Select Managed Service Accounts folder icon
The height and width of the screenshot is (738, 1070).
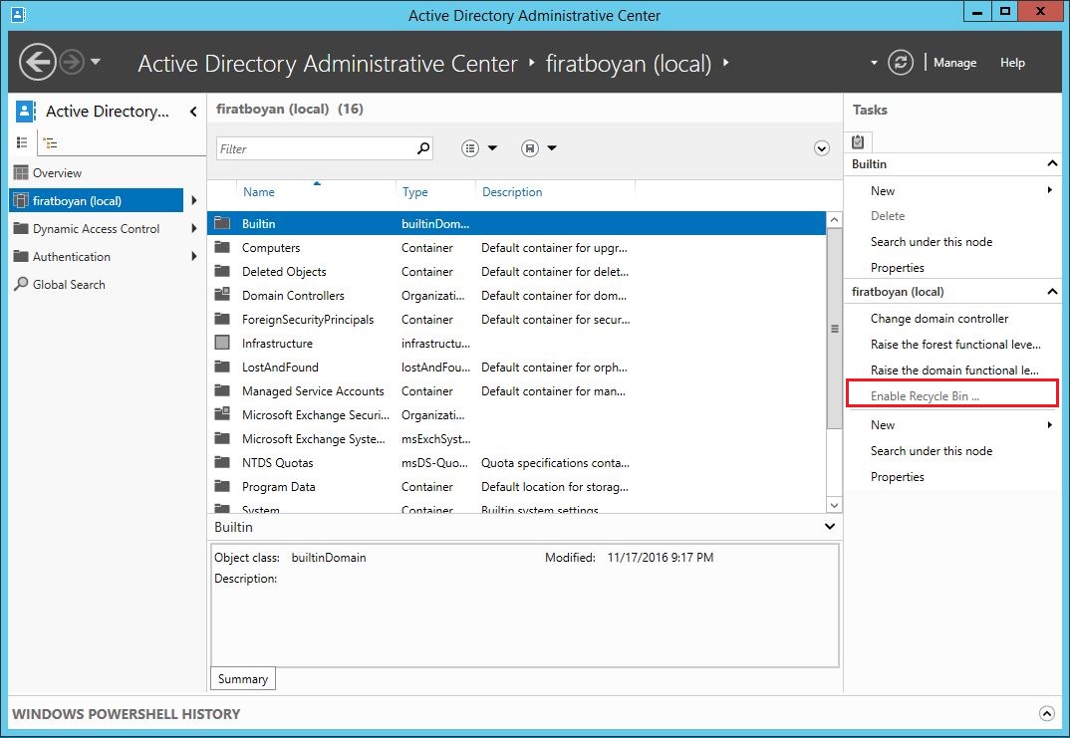coord(222,390)
